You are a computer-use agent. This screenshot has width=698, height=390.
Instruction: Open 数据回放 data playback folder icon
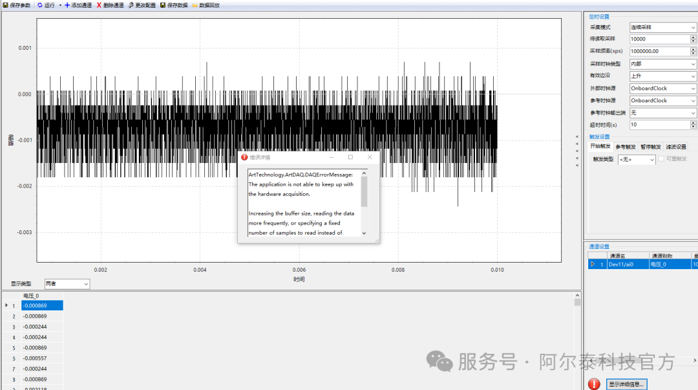point(195,5)
